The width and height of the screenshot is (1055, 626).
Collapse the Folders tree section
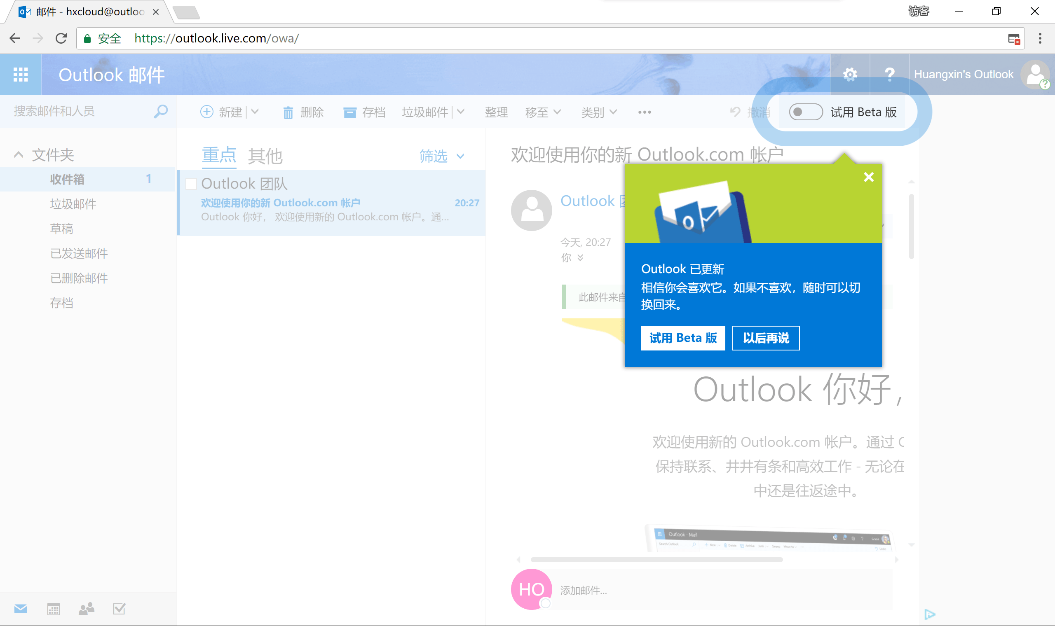(x=19, y=155)
